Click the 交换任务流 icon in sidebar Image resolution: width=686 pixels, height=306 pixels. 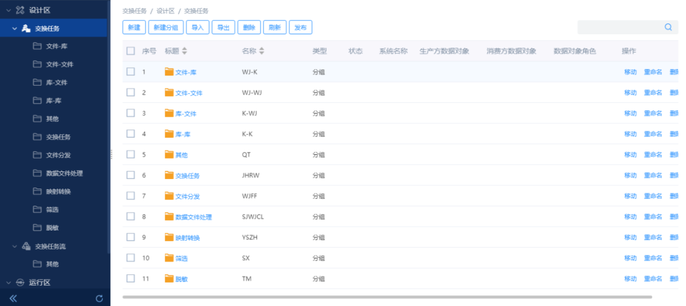[26, 246]
